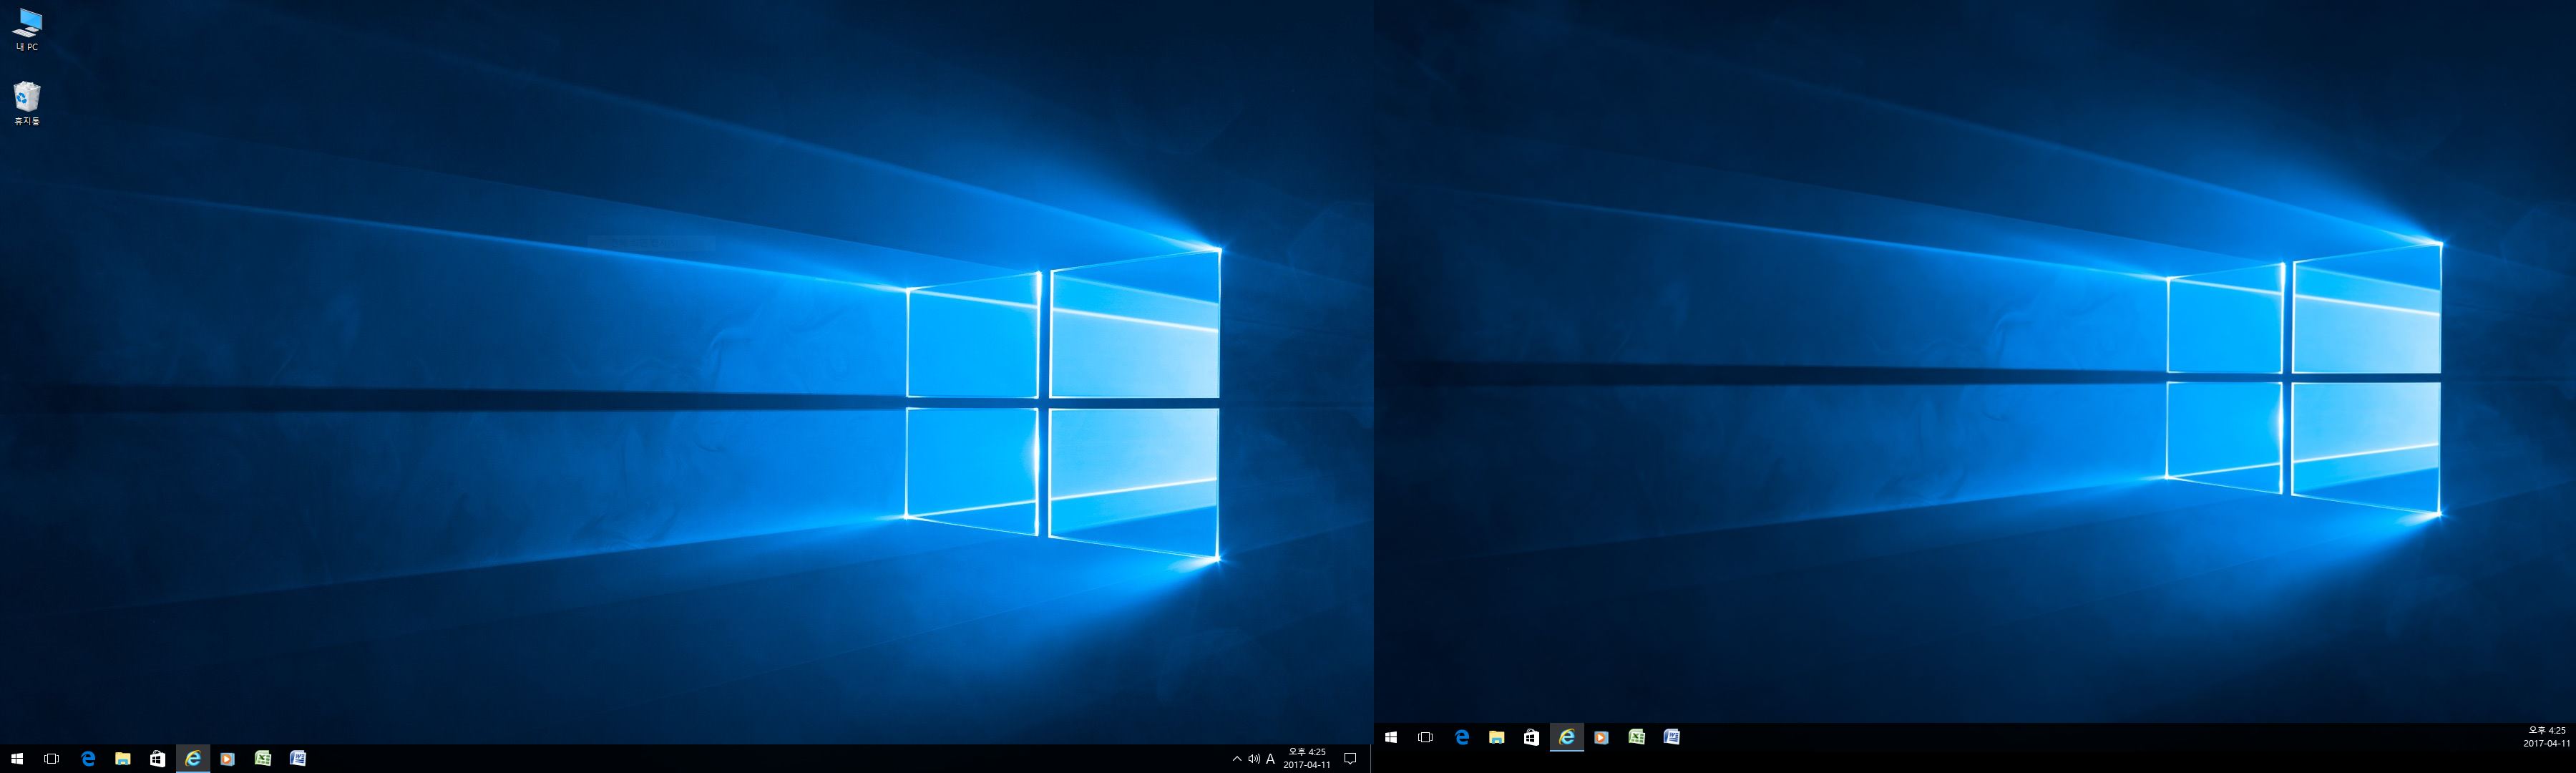Open Excel from left monitor taskbar
The image size is (2576, 773).
263,759
